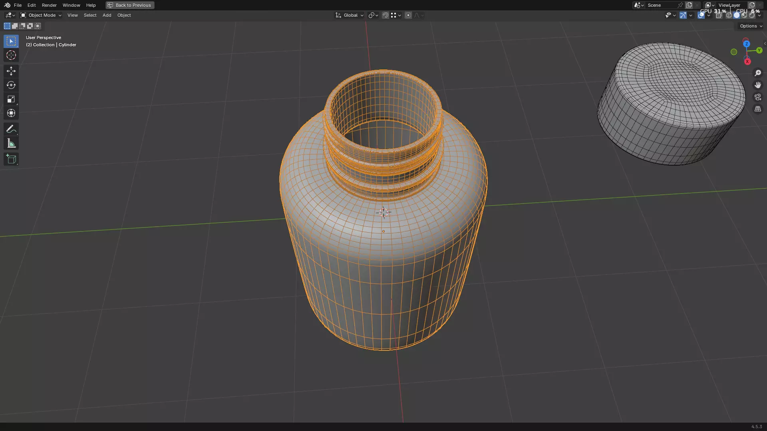Open the Object Mode dropdown
The height and width of the screenshot is (431, 767).
tap(41, 15)
